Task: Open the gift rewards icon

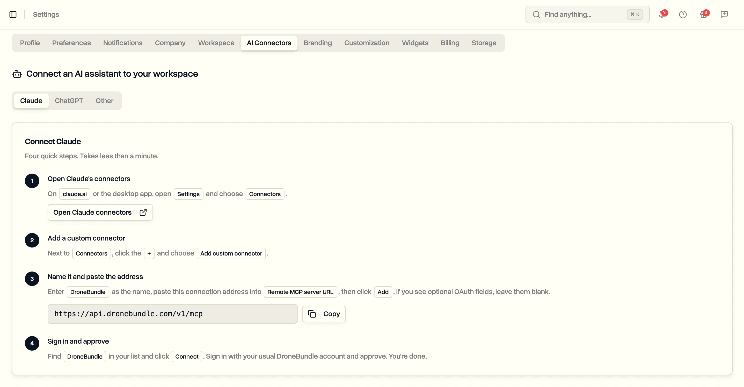Action: point(704,14)
